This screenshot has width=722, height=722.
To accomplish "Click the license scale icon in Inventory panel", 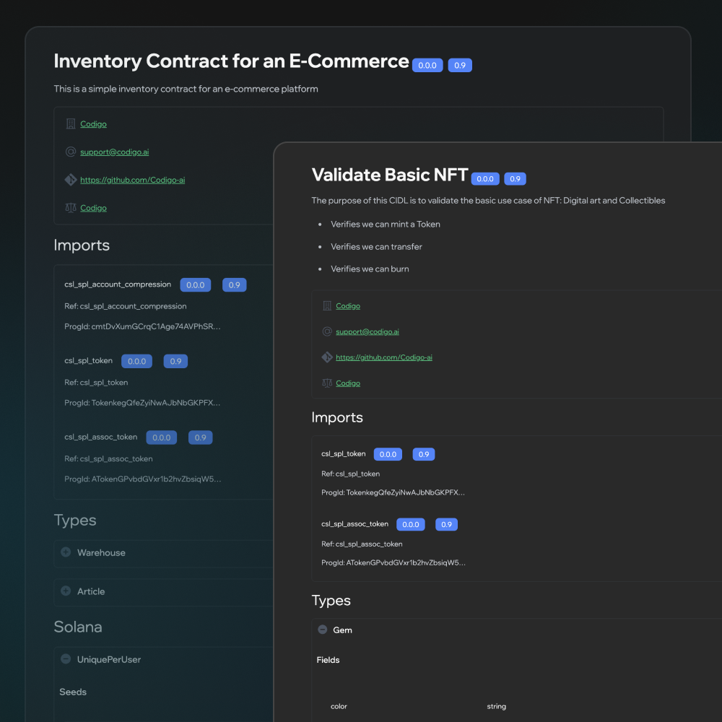I will (70, 208).
